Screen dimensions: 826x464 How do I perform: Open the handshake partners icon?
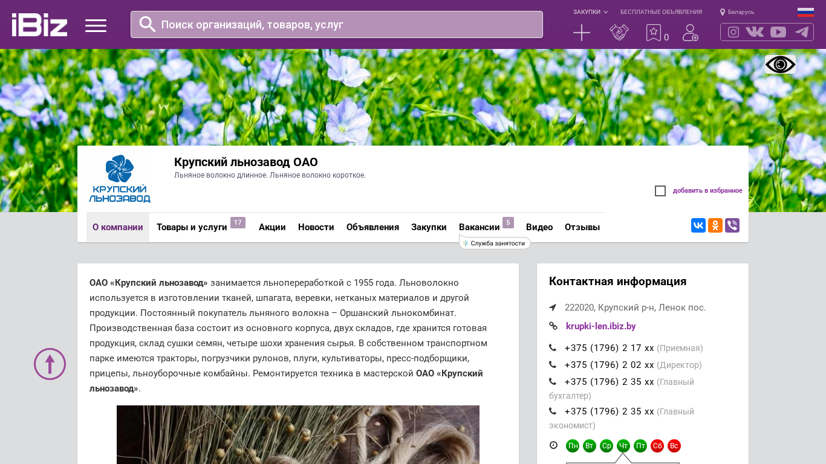click(x=619, y=33)
